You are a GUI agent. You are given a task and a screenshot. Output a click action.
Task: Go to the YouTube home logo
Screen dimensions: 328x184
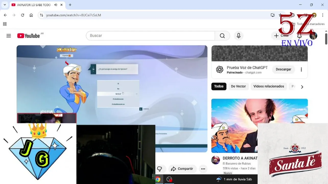[28, 36]
